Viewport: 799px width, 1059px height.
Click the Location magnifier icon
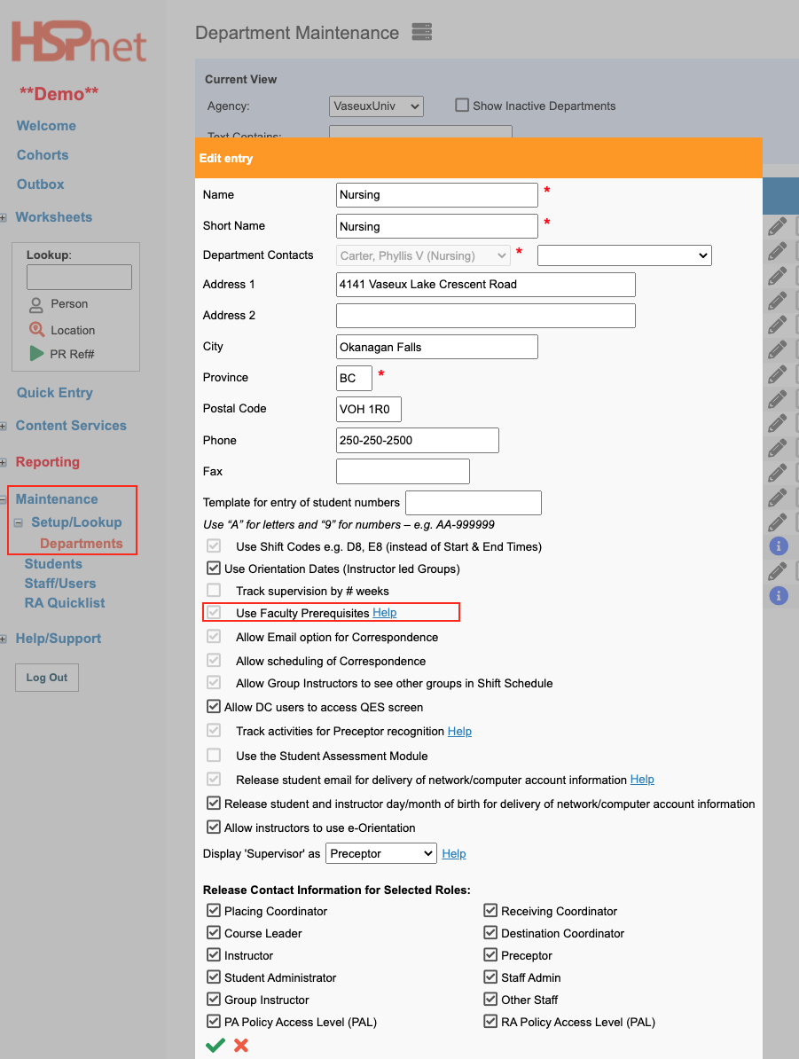point(36,330)
